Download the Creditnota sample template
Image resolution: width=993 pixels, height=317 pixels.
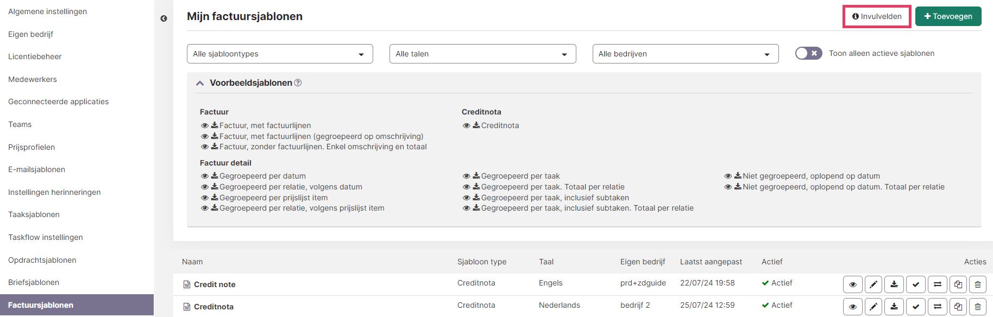(476, 125)
